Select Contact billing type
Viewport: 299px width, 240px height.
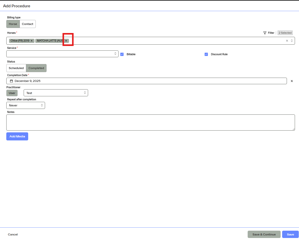pos(27,24)
